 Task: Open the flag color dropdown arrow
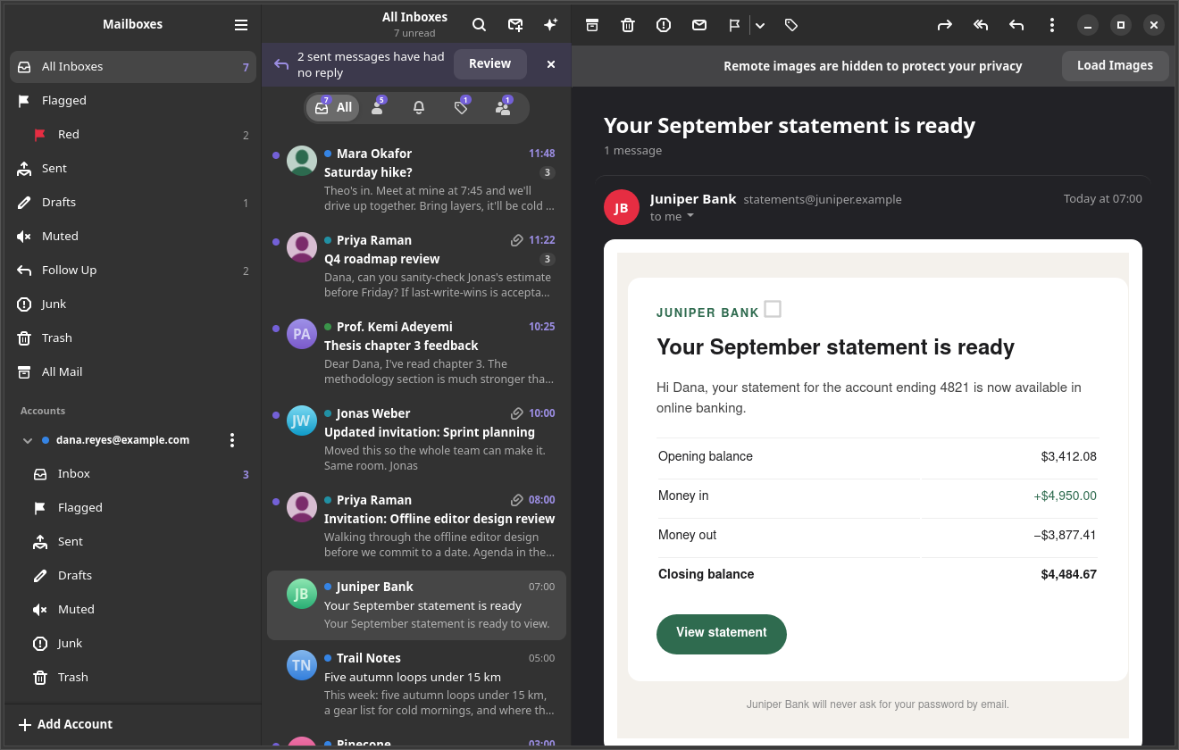point(760,25)
